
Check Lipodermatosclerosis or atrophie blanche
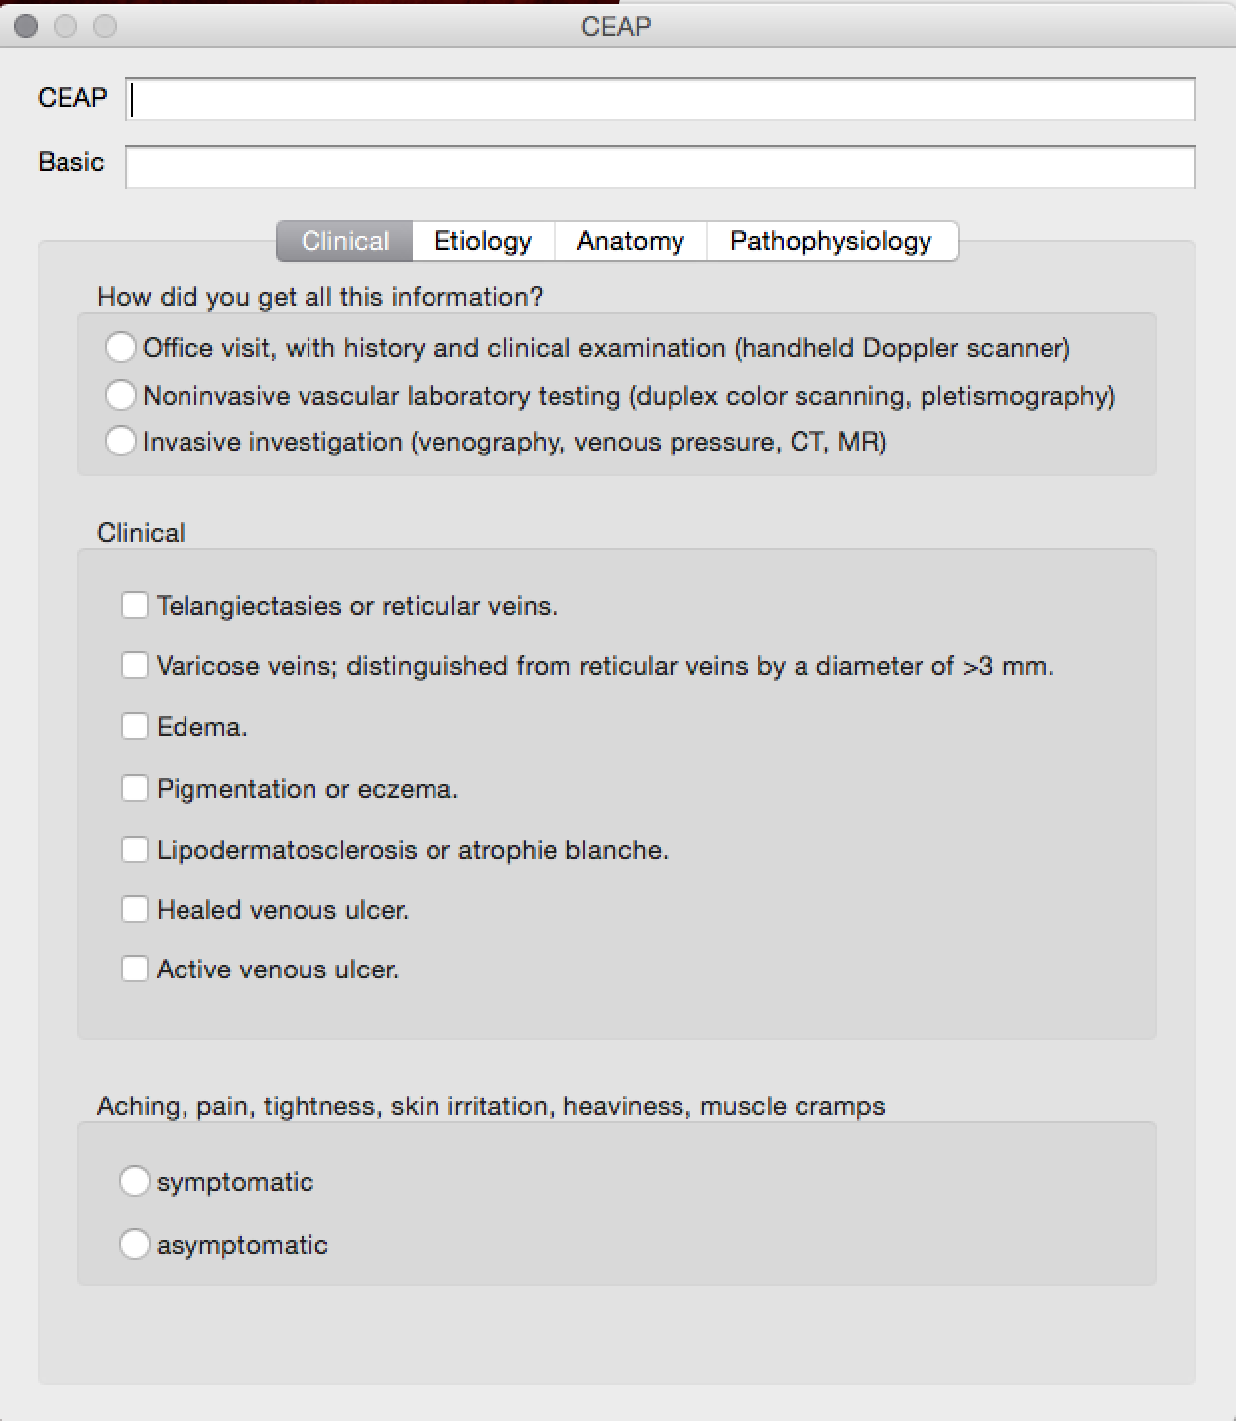135,848
